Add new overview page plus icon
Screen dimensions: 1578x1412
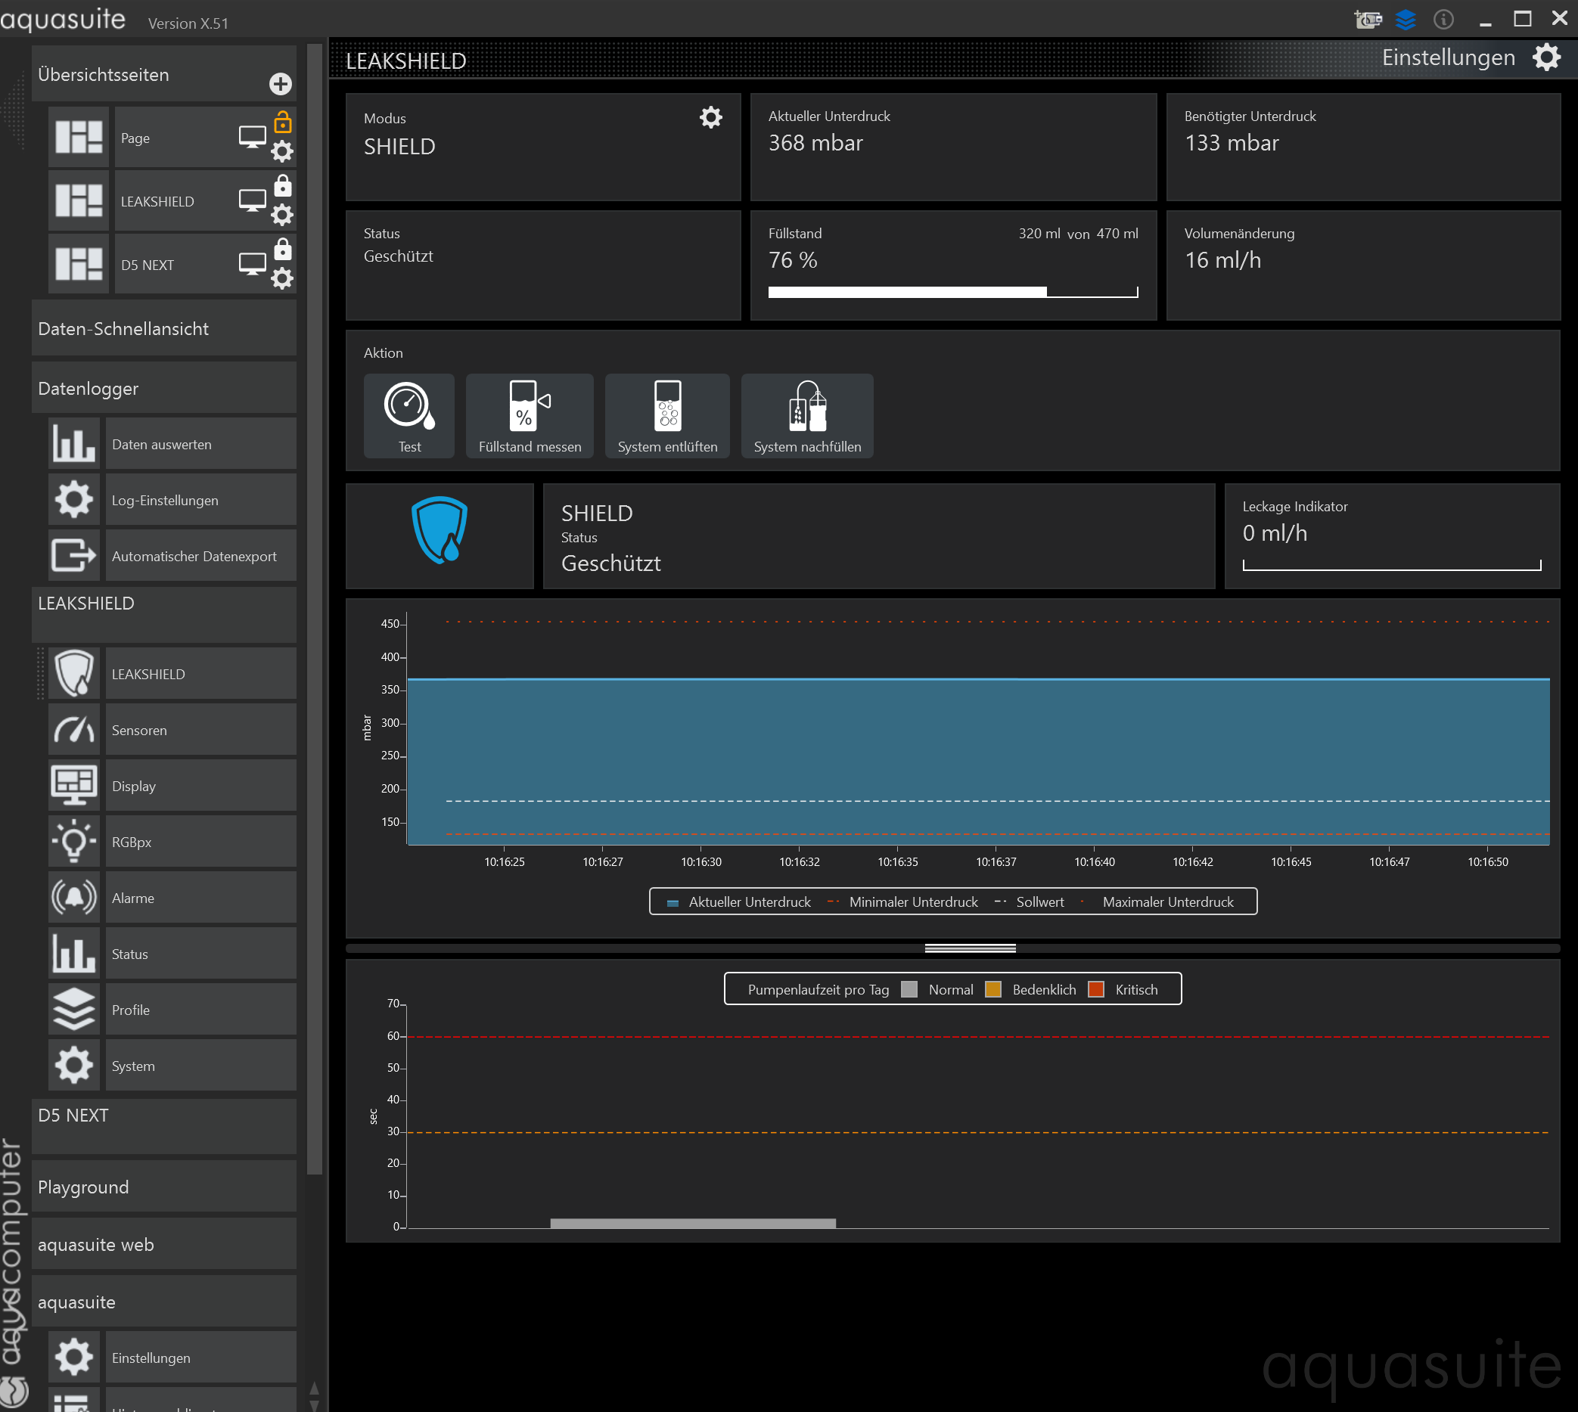pos(280,84)
